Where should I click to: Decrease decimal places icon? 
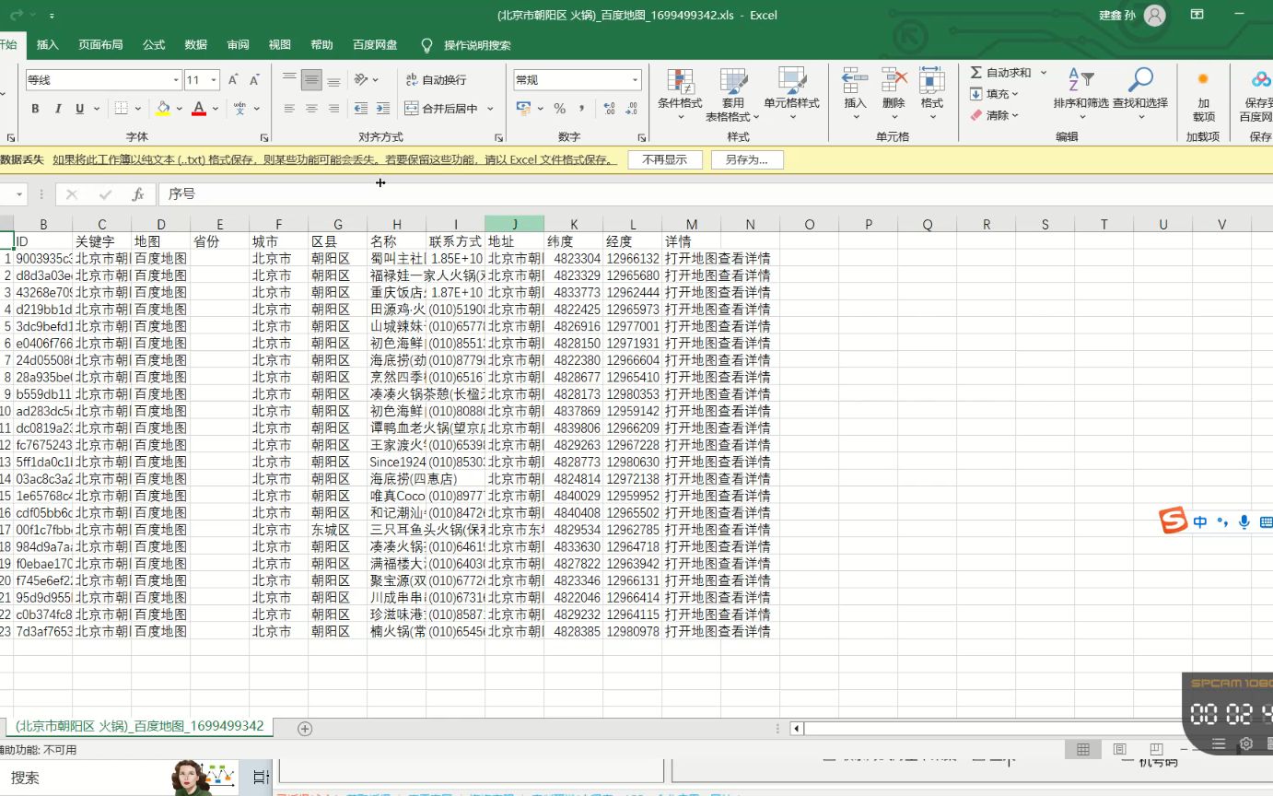pos(632,109)
